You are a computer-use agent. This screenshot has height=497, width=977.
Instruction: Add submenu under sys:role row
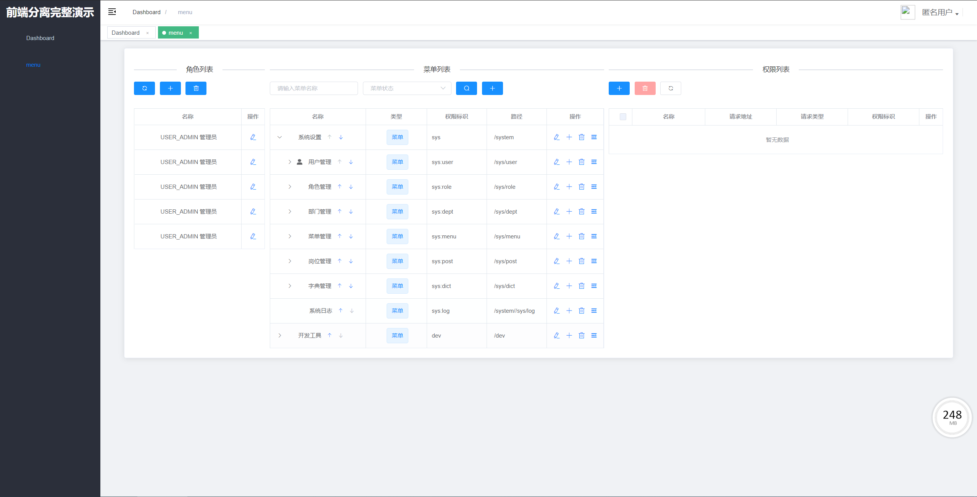(x=569, y=187)
